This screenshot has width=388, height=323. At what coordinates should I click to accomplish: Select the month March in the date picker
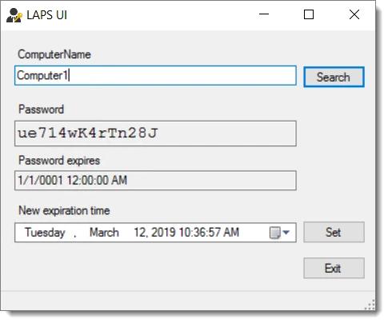[x=104, y=233]
